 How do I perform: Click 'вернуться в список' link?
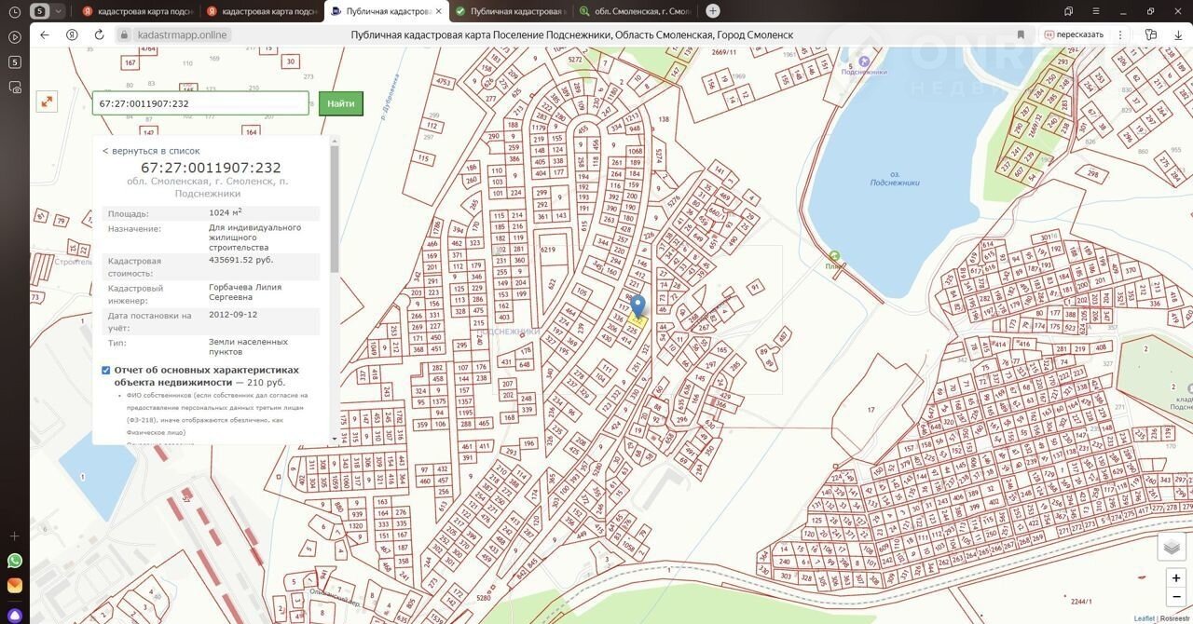tap(151, 151)
